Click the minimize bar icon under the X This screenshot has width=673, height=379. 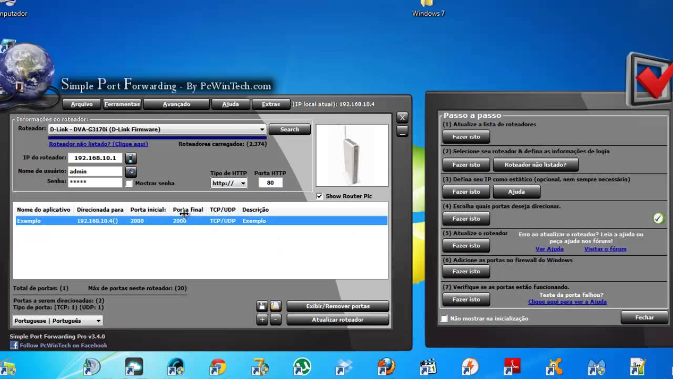[402, 131]
